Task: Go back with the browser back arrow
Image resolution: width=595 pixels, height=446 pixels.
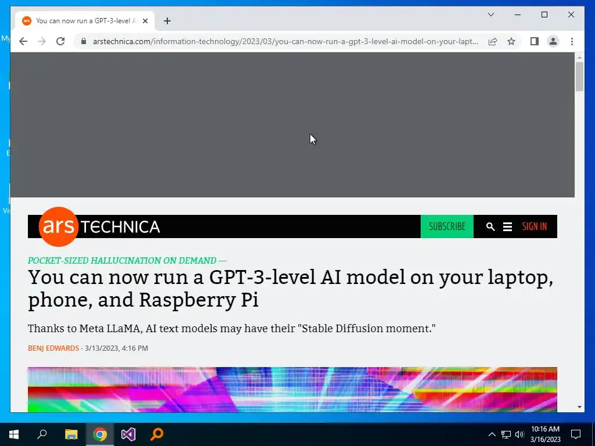Action: coord(23,41)
